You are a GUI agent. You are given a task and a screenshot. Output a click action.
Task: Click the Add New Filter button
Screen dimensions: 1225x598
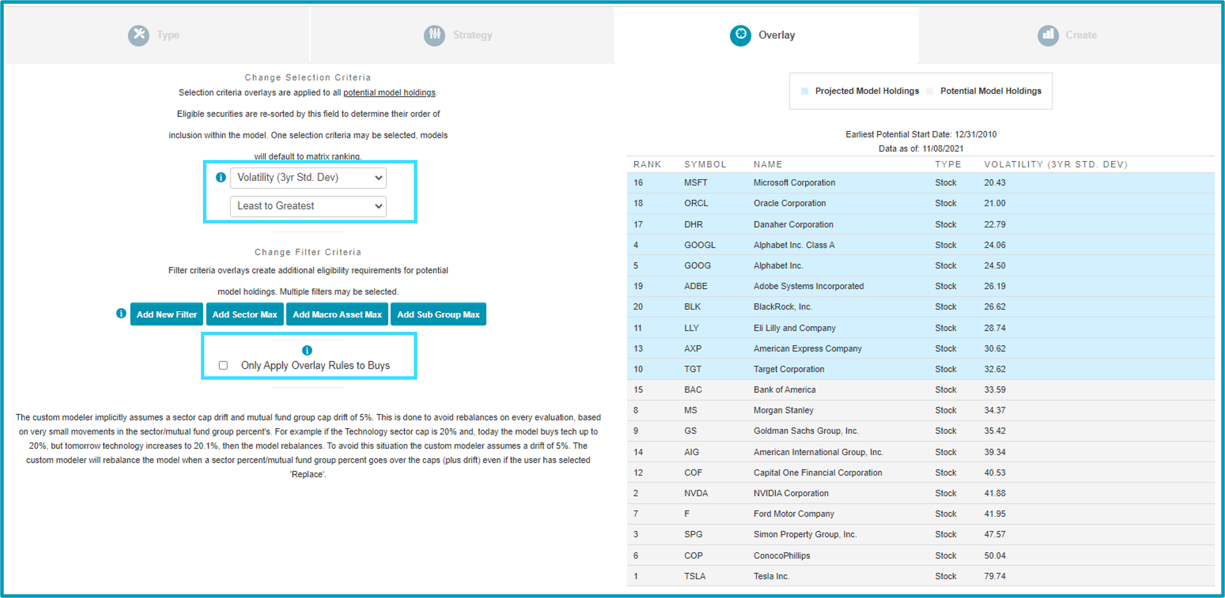point(166,314)
